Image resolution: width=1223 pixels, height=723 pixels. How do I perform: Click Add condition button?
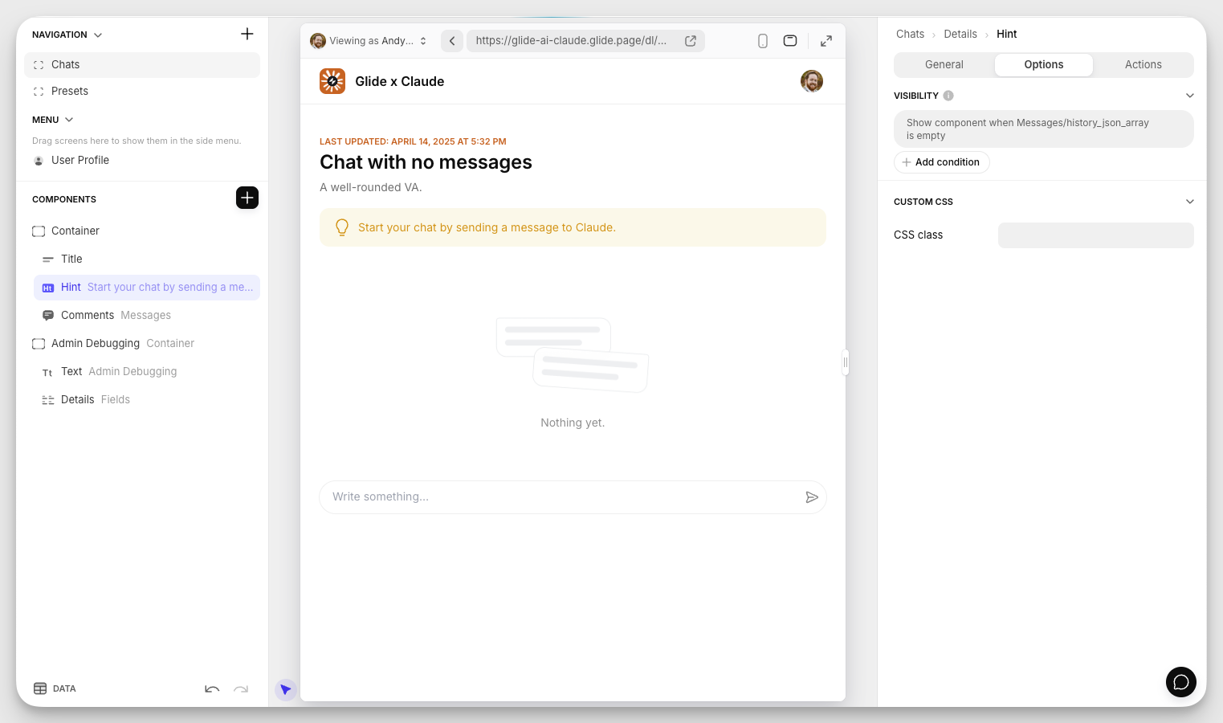[x=942, y=162]
